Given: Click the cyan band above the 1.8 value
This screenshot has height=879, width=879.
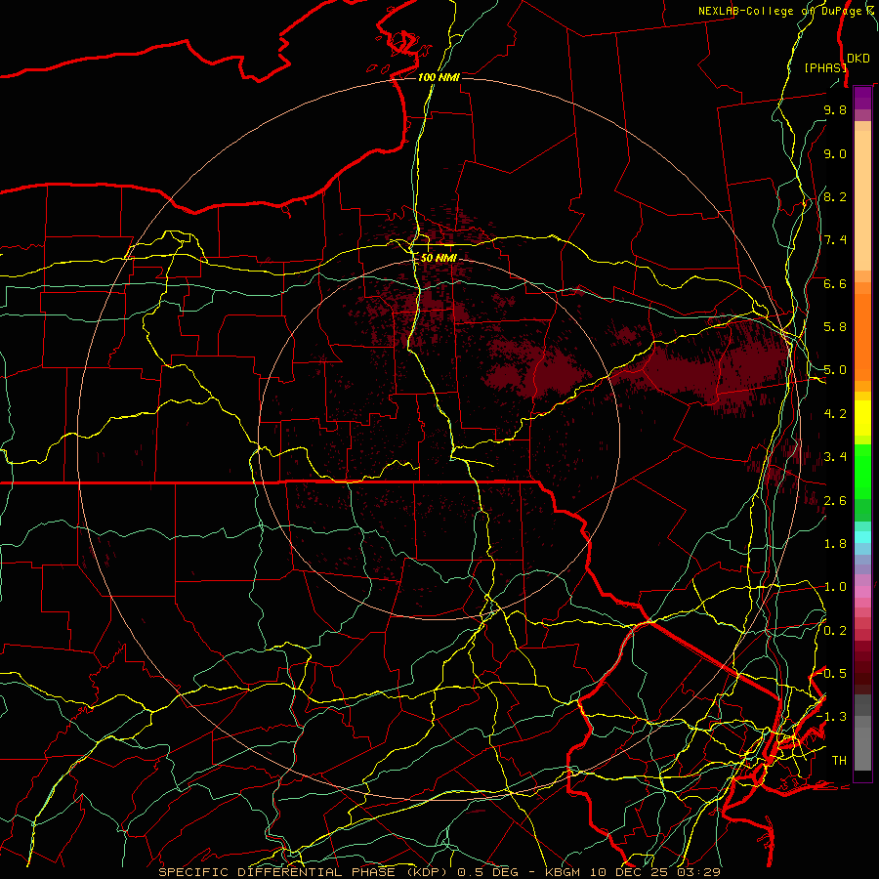Looking at the screenshot, I should click(862, 537).
